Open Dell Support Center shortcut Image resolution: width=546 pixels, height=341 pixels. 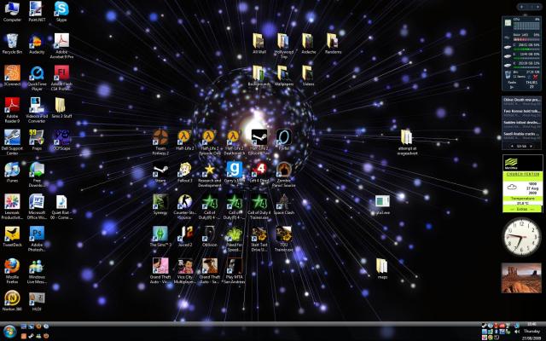(x=12, y=142)
